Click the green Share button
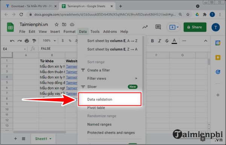The height and width of the screenshot is (145, 226). [x=195, y=27]
